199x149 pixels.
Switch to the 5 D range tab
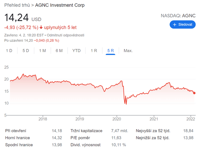click(x=26, y=51)
